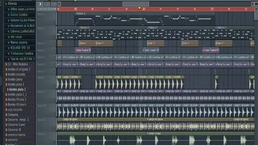Click the bombo piola 1 sample icon
258x145 pixels.
point(6,85)
